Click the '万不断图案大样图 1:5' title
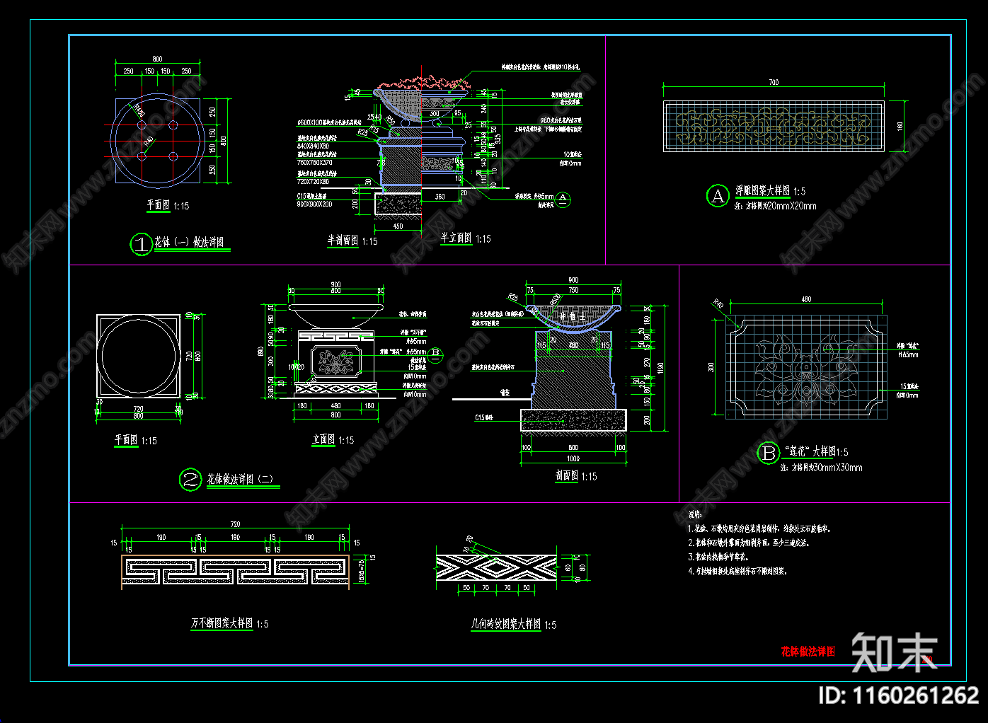Screen dimensions: 988x723 pos(229,624)
